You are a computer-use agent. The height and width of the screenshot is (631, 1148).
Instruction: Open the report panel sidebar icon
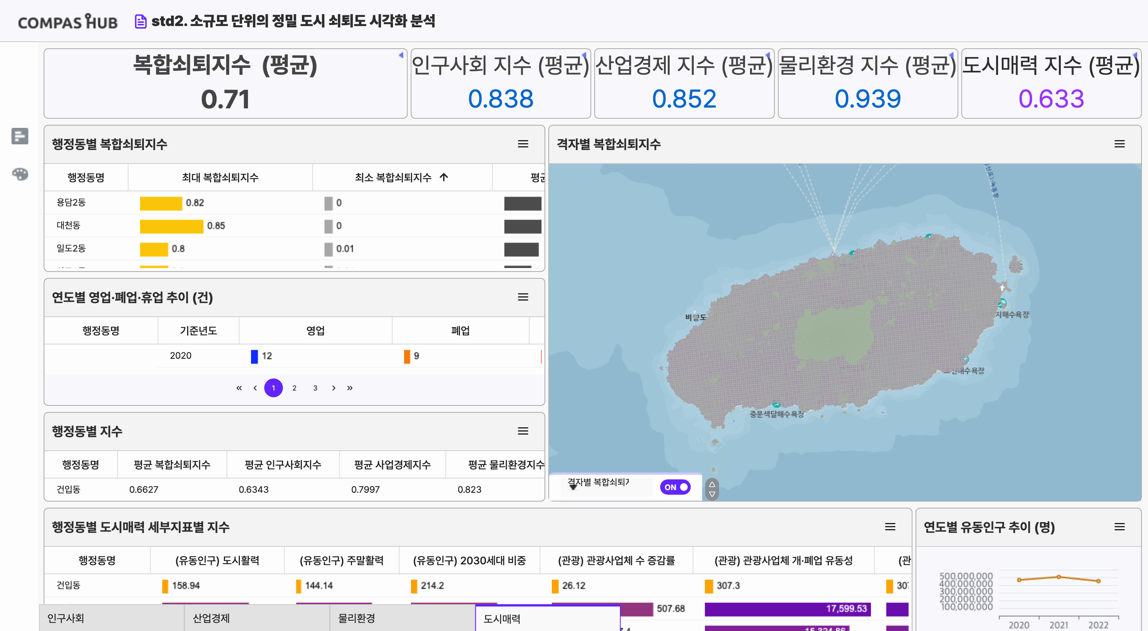click(20, 136)
